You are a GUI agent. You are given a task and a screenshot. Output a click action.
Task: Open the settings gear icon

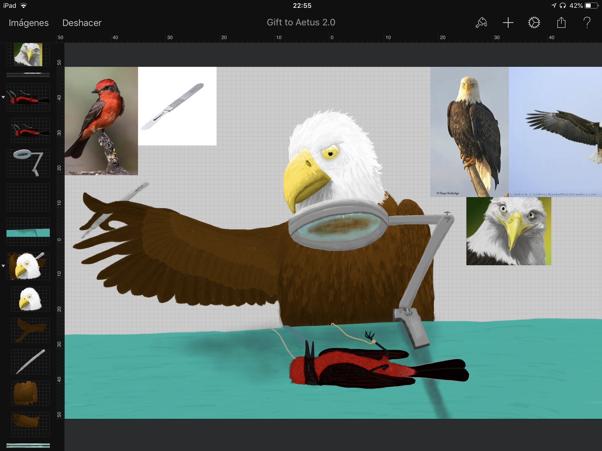(x=534, y=22)
